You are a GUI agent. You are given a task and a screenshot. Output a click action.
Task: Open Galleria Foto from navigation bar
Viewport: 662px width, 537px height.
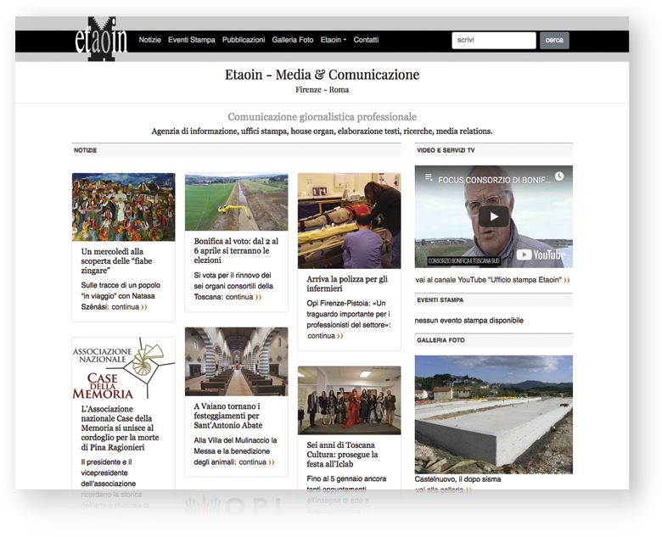293,40
